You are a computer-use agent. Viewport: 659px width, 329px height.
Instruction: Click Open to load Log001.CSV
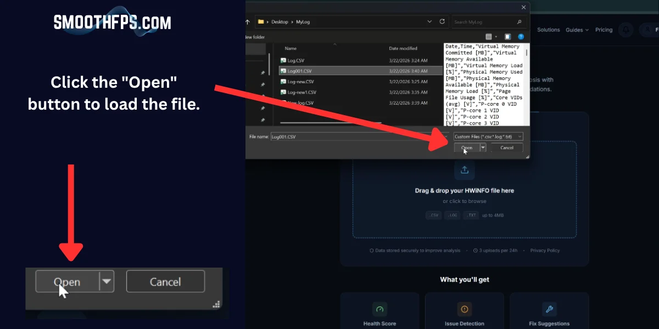click(467, 147)
